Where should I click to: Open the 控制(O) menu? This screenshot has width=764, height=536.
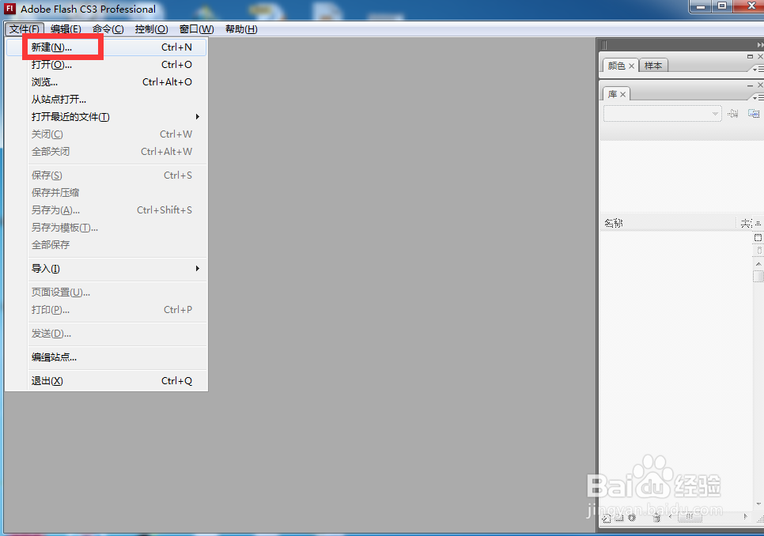click(152, 29)
